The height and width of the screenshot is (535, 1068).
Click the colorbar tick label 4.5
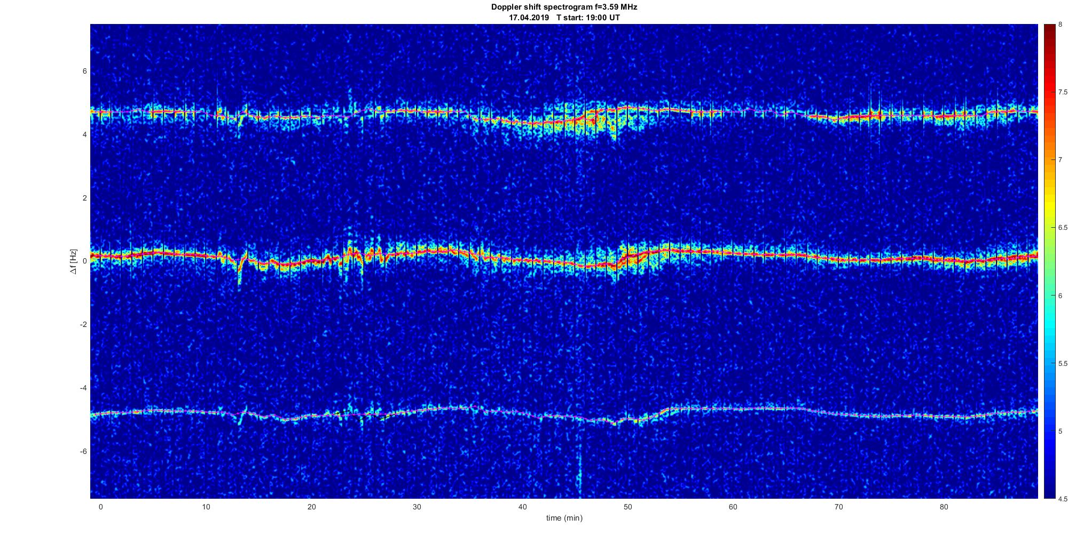[x=1063, y=499]
